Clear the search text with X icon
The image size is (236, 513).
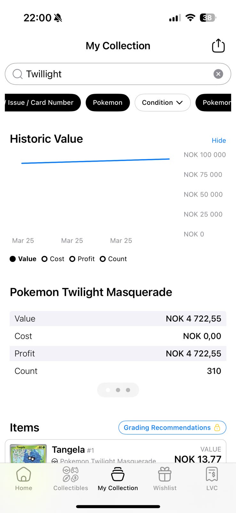218,74
